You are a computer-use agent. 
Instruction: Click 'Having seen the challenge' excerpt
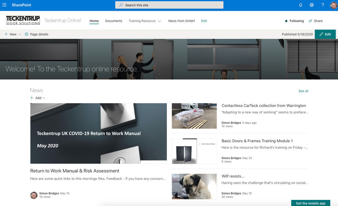pyautogui.click(x=265, y=182)
